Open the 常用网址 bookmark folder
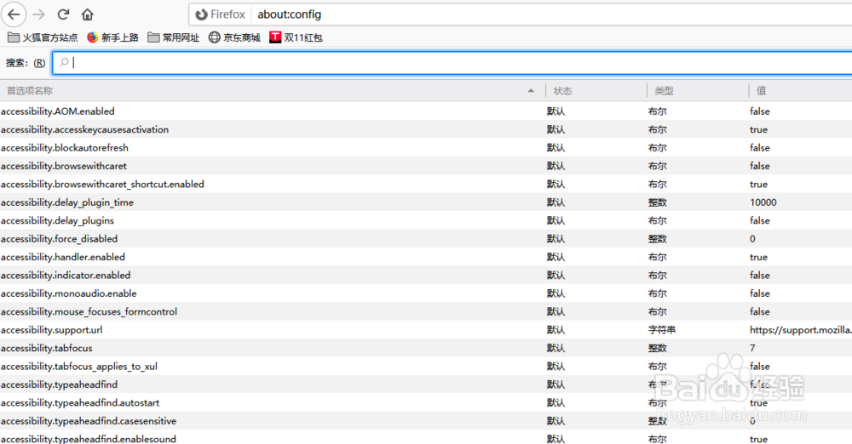Viewport: 852px width, 444px height. click(173, 37)
